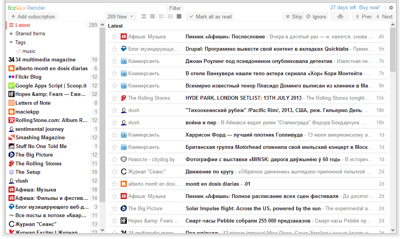Screen dimensions: 403x239
Task: Click vlush icon in война и пир row
Action: tap(124, 122)
